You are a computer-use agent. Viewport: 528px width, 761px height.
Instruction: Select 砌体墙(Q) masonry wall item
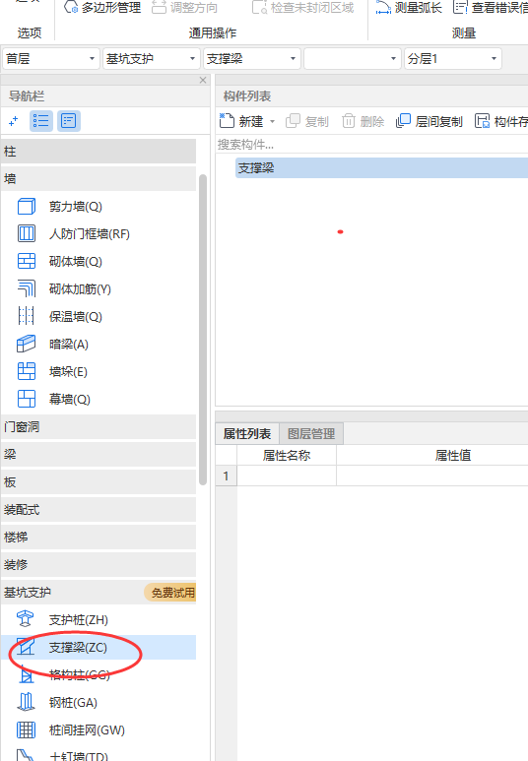pos(76,262)
